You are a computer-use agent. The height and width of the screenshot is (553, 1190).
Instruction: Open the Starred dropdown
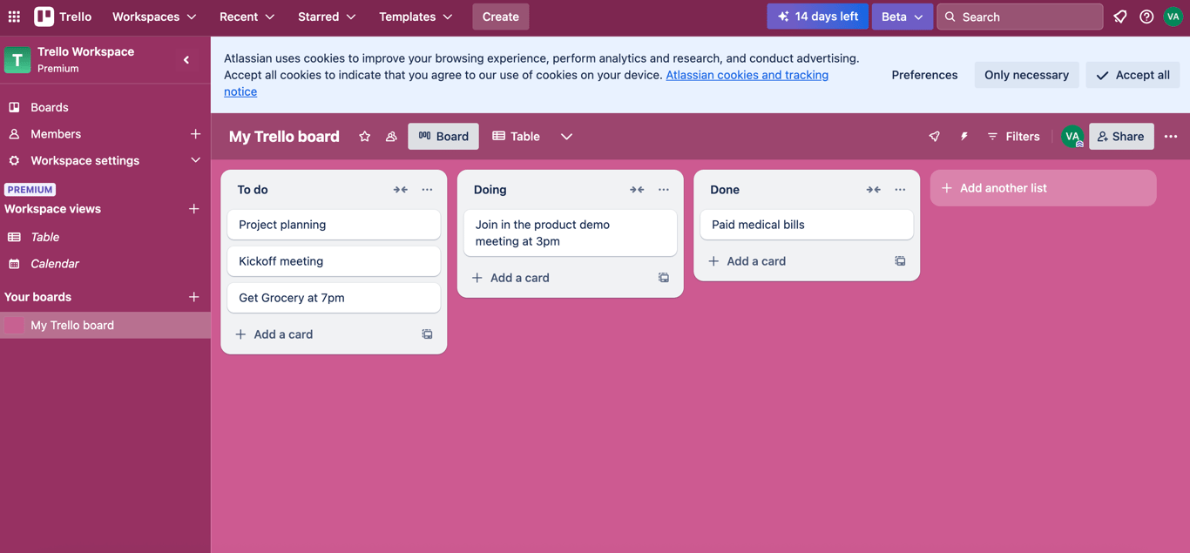click(x=327, y=17)
